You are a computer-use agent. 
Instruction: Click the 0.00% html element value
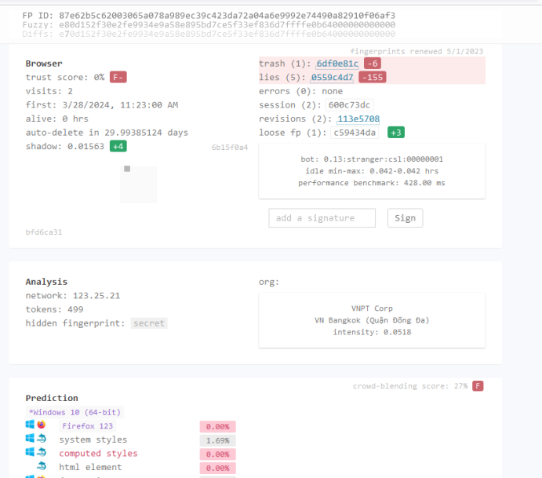tap(218, 469)
